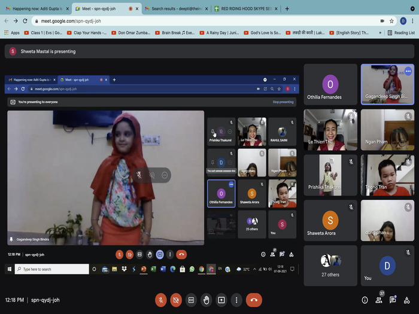Open more options in the bottom Meet toolbar

[236, 300]
